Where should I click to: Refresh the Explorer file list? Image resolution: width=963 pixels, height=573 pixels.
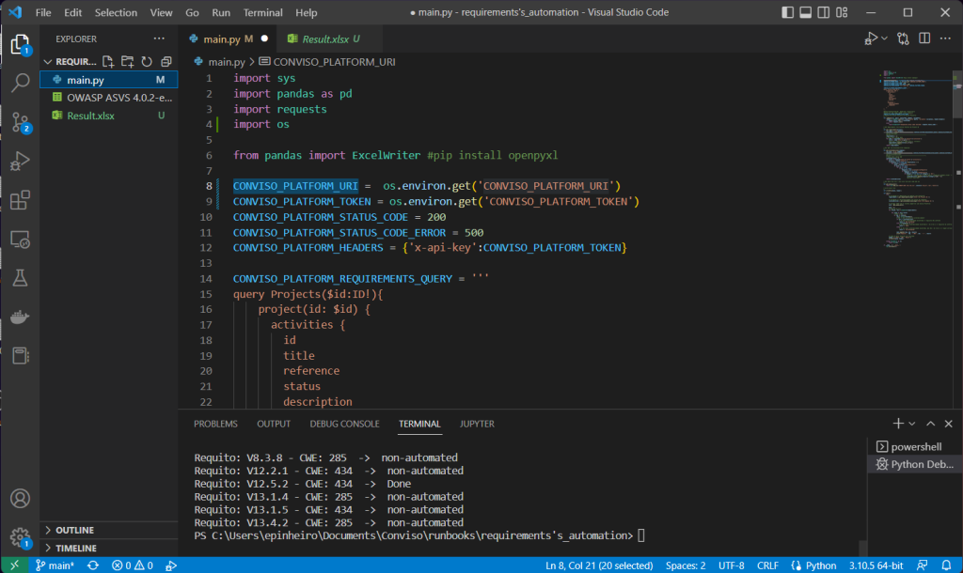click(147, 61)
